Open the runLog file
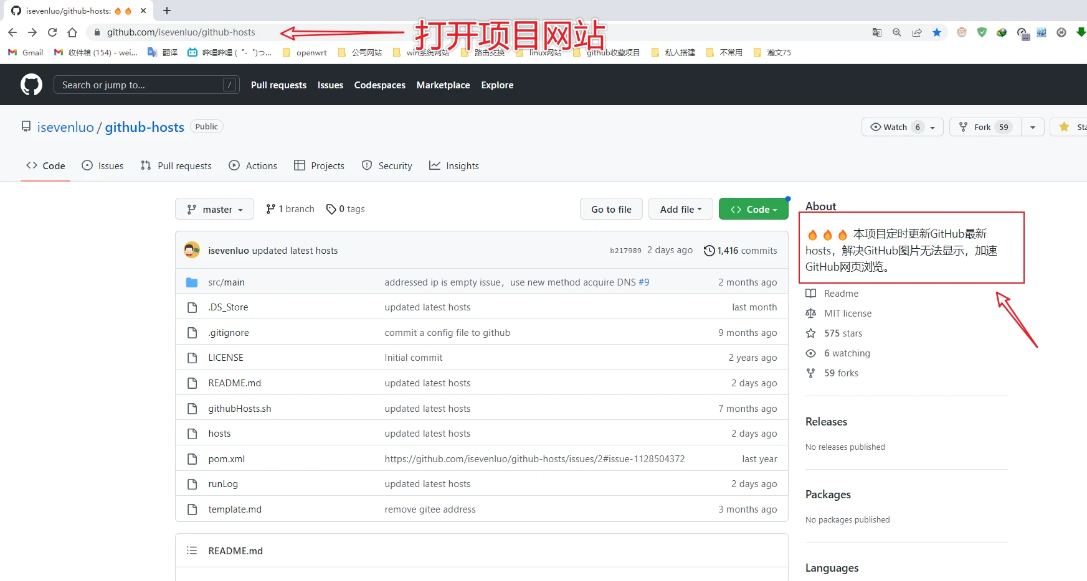Screen dimensions: 1087x581 pos(223,484)
